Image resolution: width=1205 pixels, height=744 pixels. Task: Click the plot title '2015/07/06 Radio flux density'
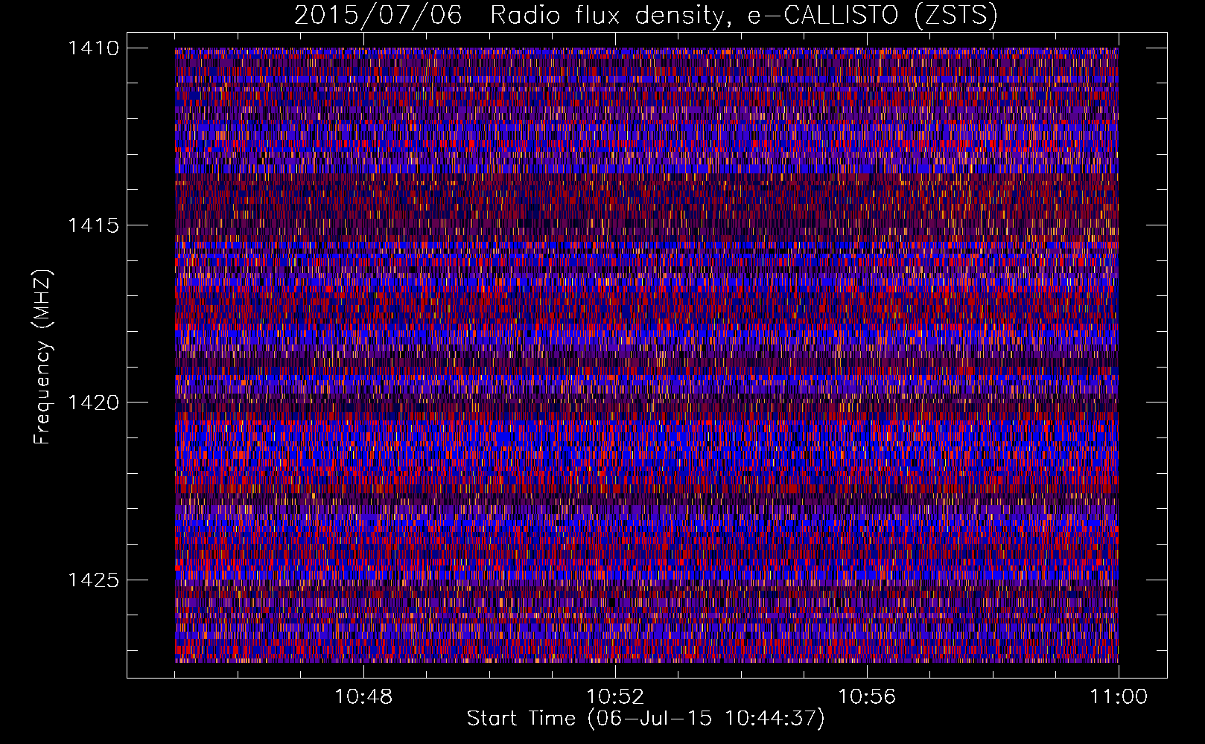[x=646, y=15]
